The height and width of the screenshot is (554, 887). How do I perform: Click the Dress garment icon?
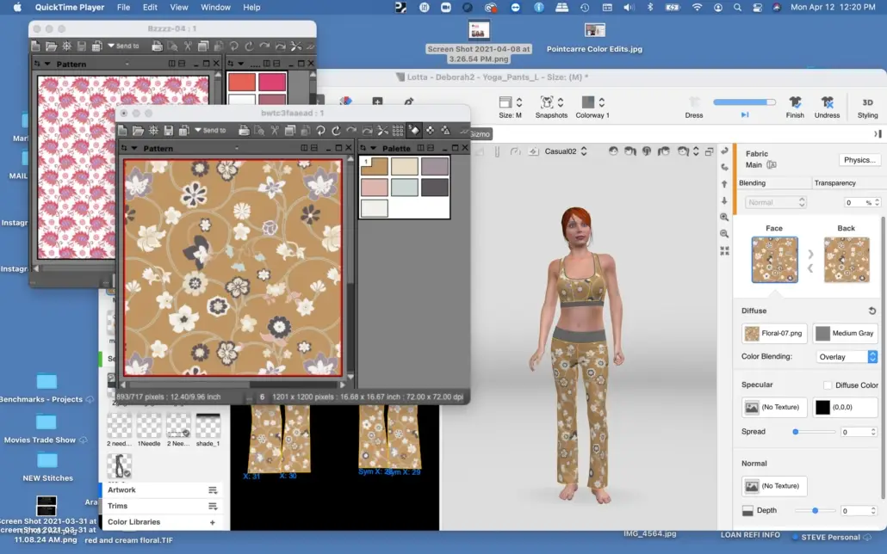pyautogui.click(x=694, y=102)
